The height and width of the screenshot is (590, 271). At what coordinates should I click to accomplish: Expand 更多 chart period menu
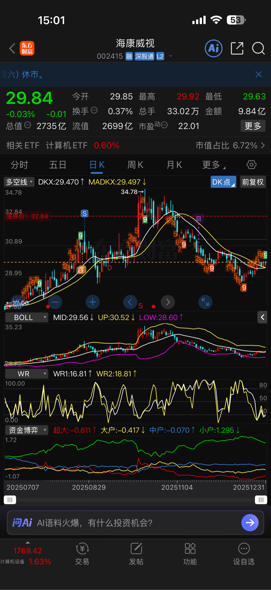click(x=213, y=165)
